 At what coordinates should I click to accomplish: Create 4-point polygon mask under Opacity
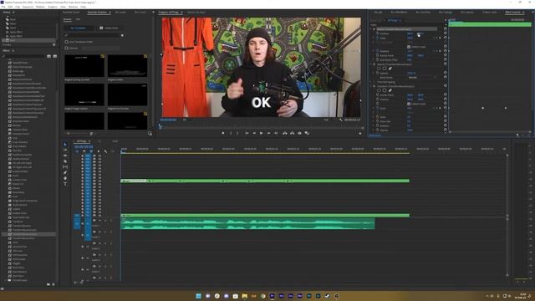pos(385,69)
